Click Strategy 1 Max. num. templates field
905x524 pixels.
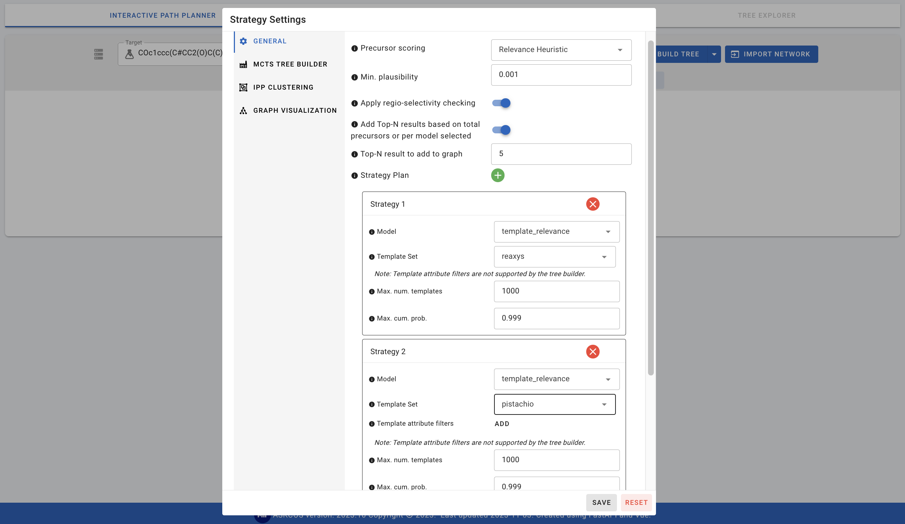[x=557, y=291]
